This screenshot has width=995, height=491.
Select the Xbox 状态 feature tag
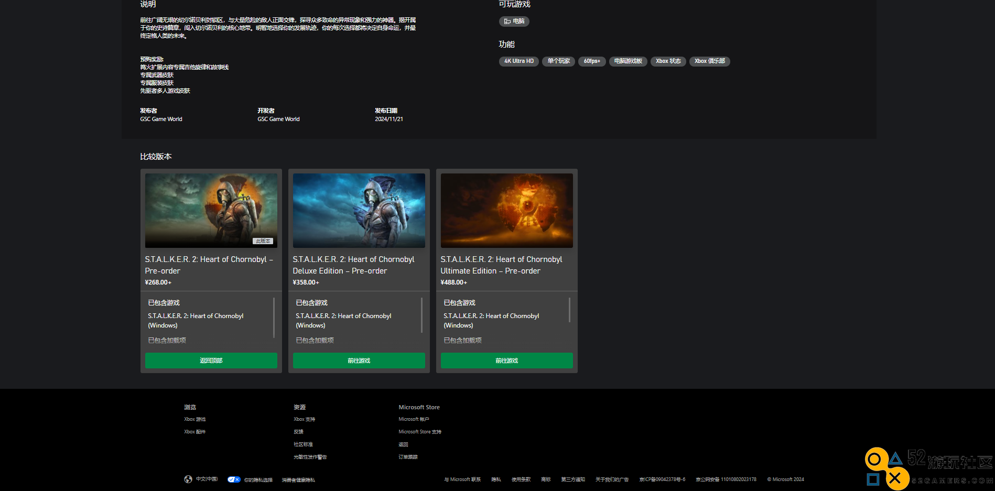click(668, 61)
